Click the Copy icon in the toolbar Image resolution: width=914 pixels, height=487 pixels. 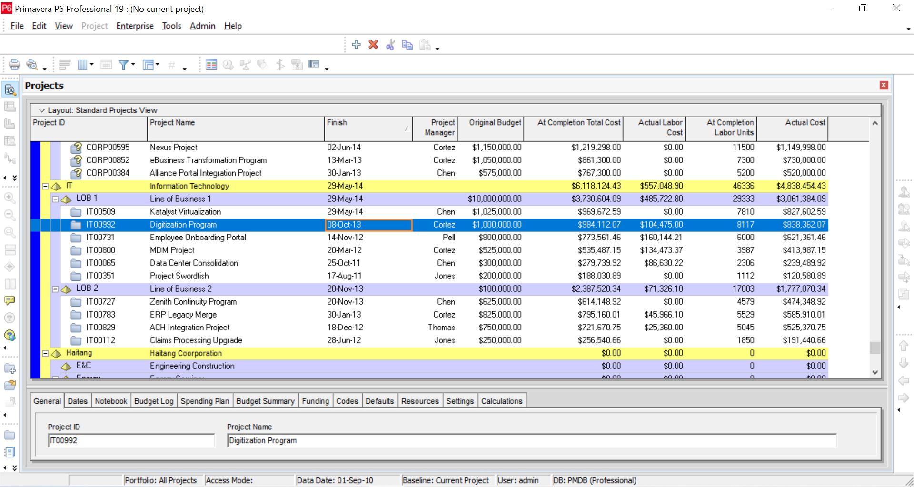tap(407, 45)
